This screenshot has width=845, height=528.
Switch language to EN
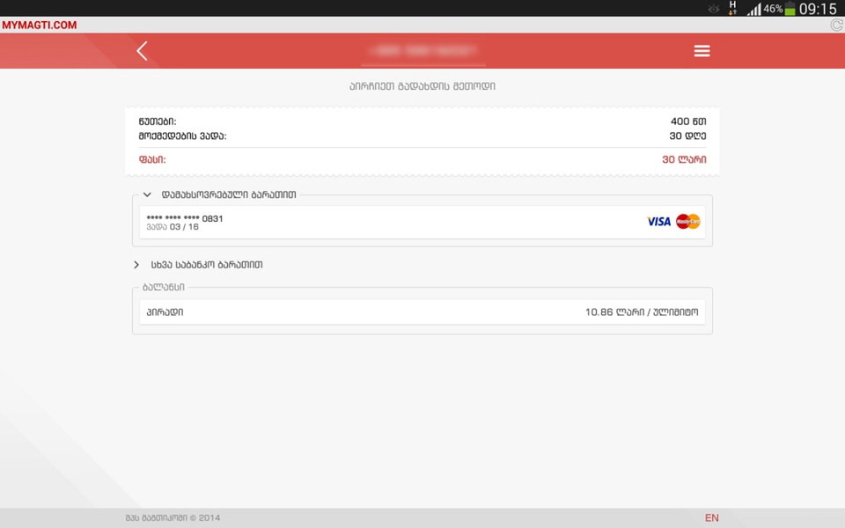tap(712, 517)
